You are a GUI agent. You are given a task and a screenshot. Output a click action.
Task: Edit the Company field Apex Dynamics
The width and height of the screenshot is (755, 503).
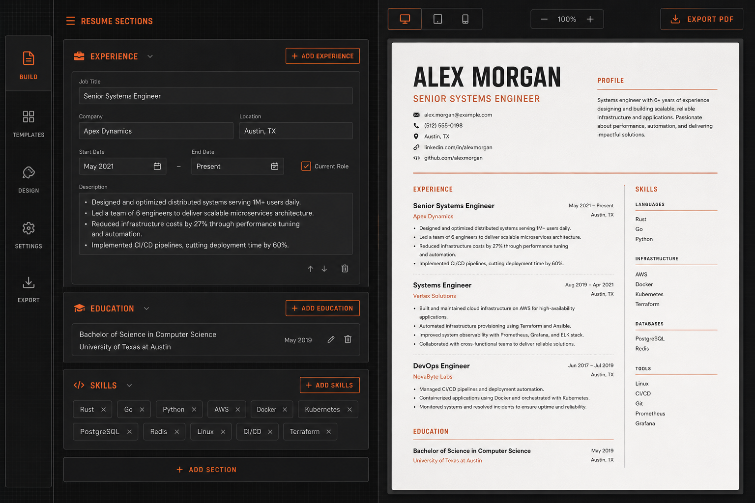[x=156, y=131]
